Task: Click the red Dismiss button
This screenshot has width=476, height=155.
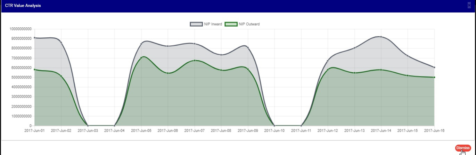Action: [x=463, y=148]
